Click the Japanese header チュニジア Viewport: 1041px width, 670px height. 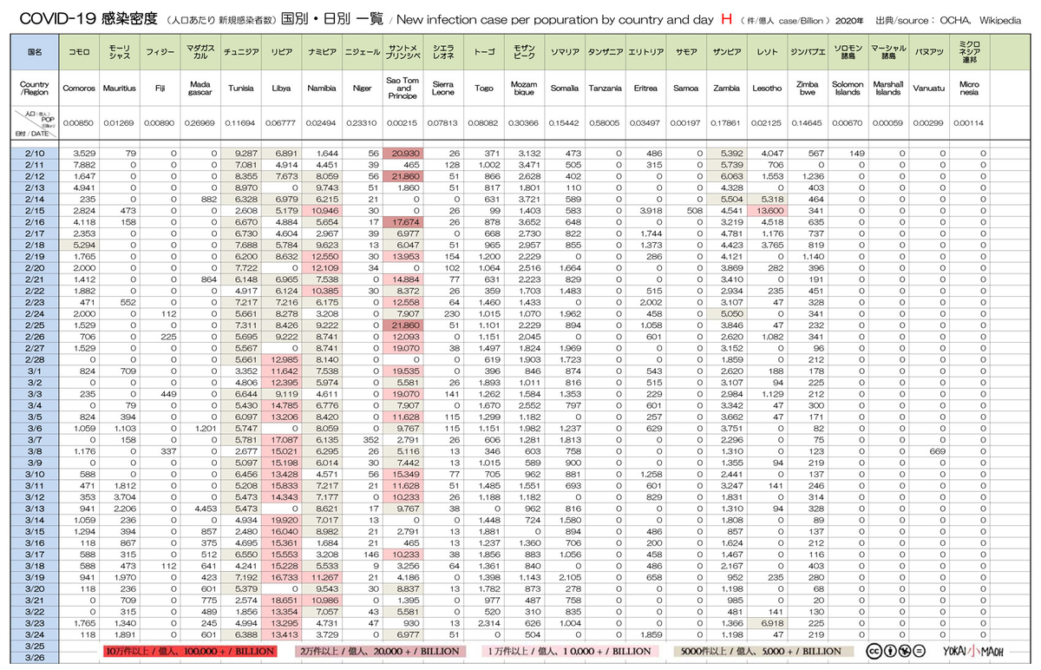point(240,52)
